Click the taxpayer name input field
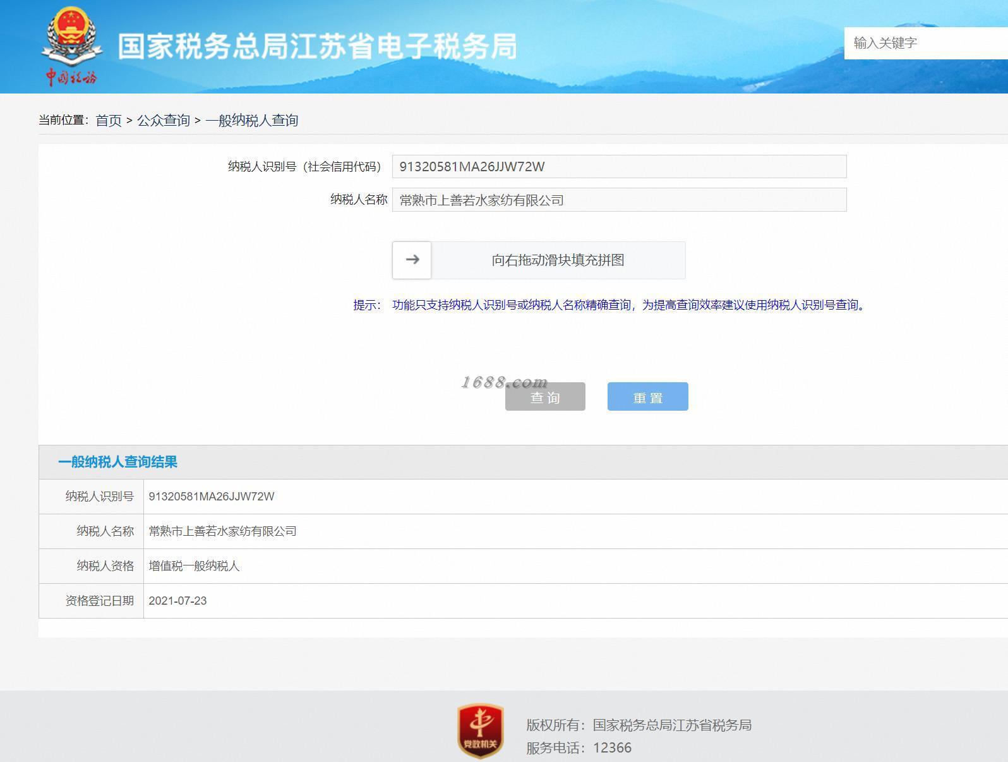The height and width of the screenshot is (762, 1008). click(x=619, y=200)
